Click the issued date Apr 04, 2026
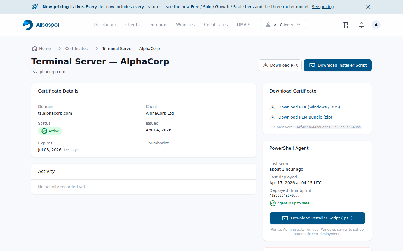This screenshot has width=403, height=251. pyautogui.click(x=159, y=130)
